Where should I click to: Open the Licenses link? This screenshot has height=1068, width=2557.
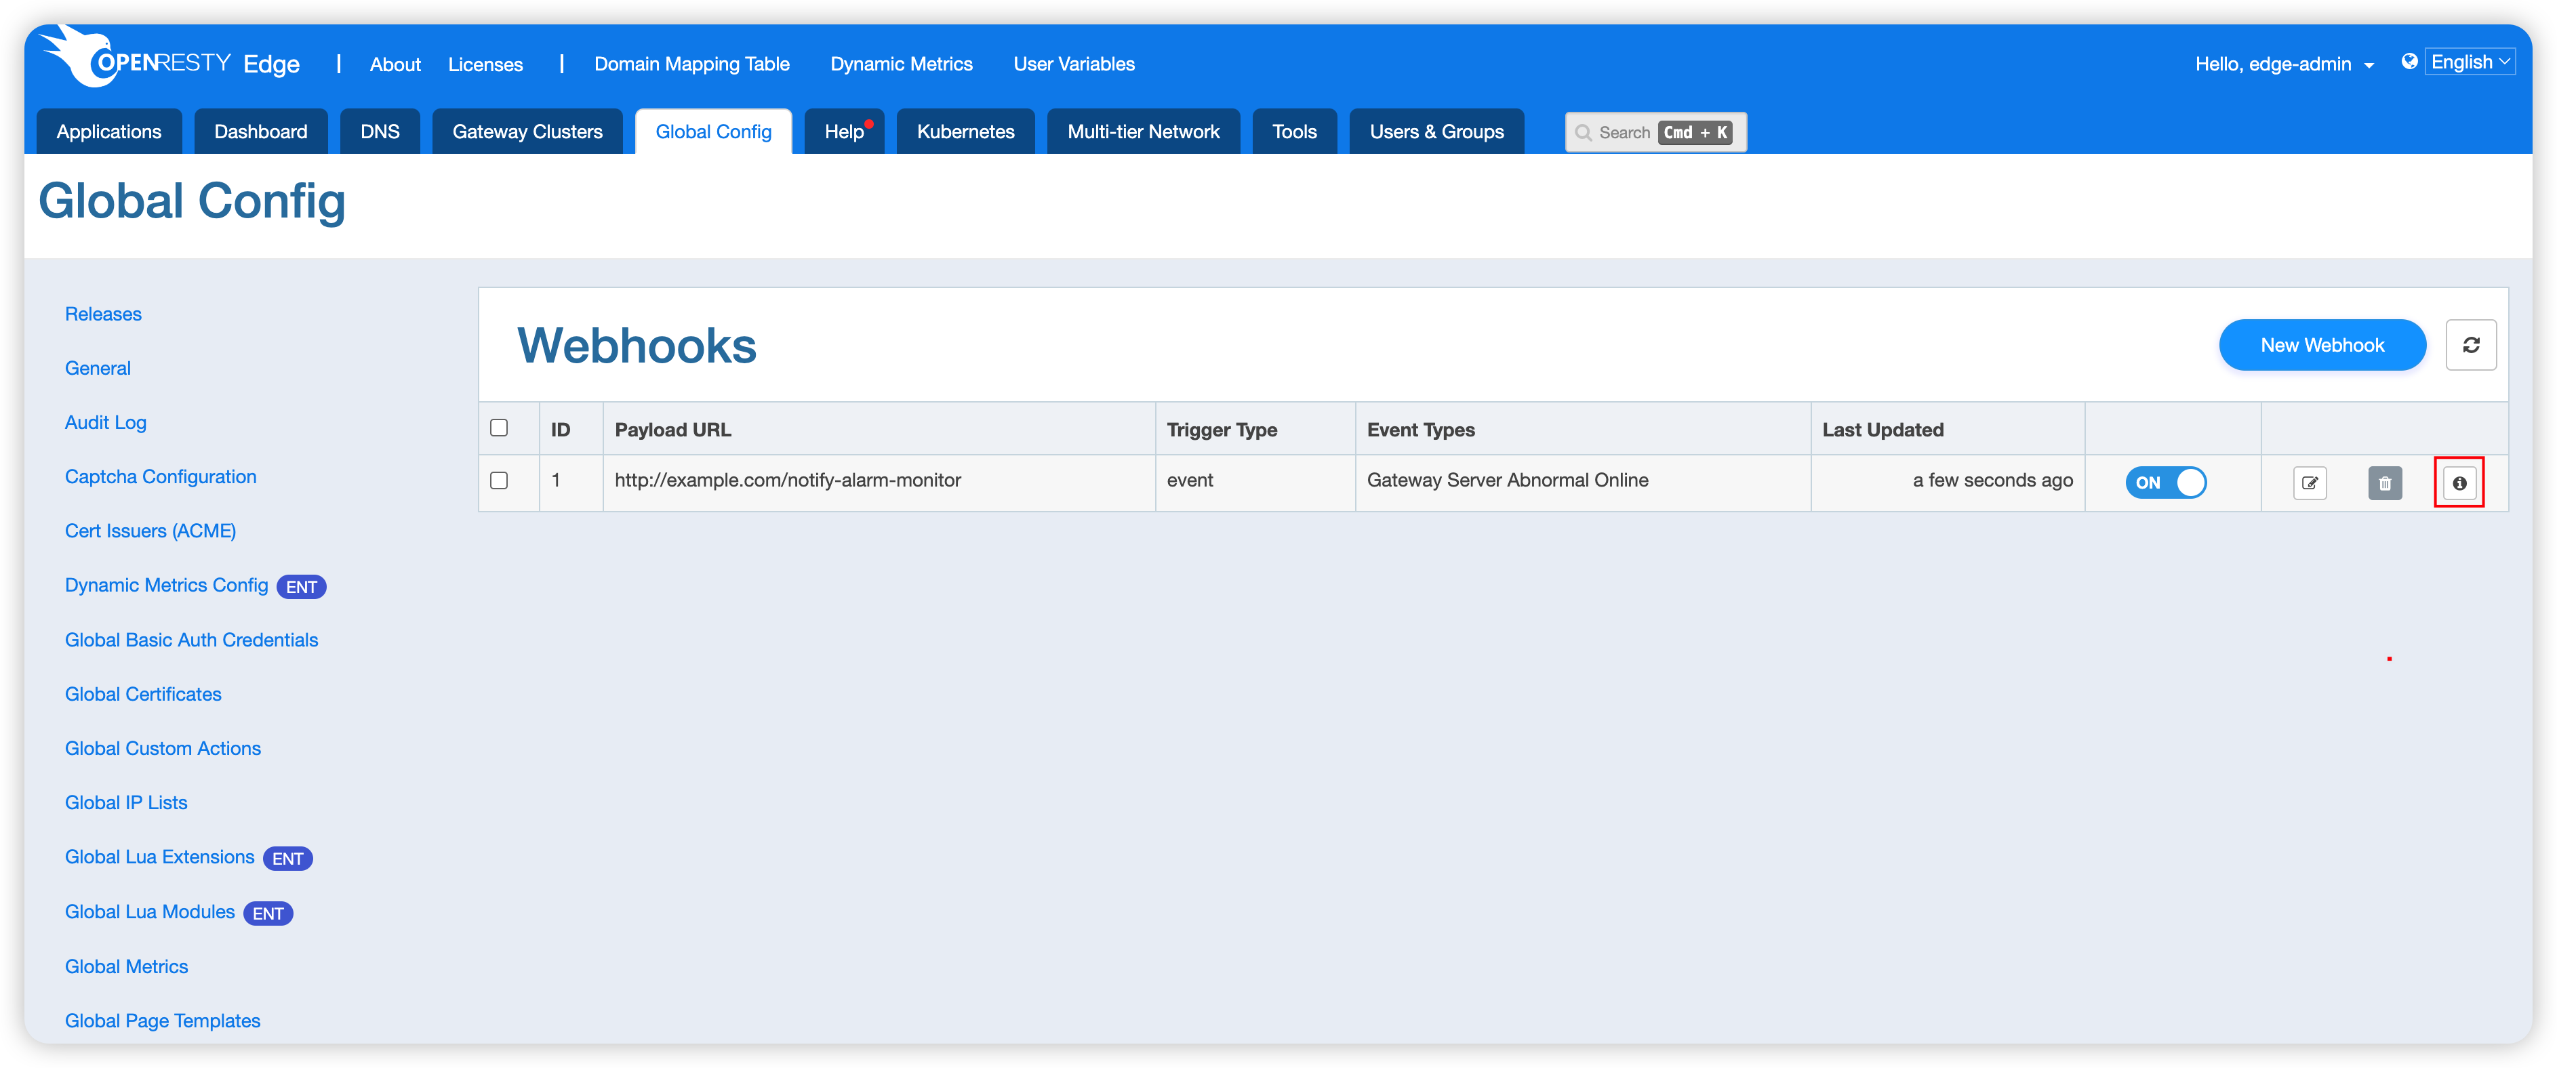coord(485,64)
